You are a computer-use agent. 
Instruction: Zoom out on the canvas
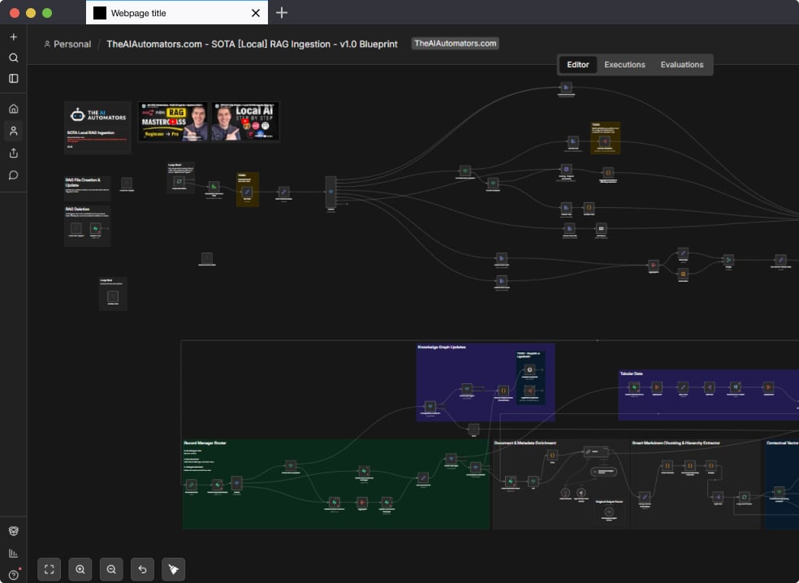tap(111, 570)
